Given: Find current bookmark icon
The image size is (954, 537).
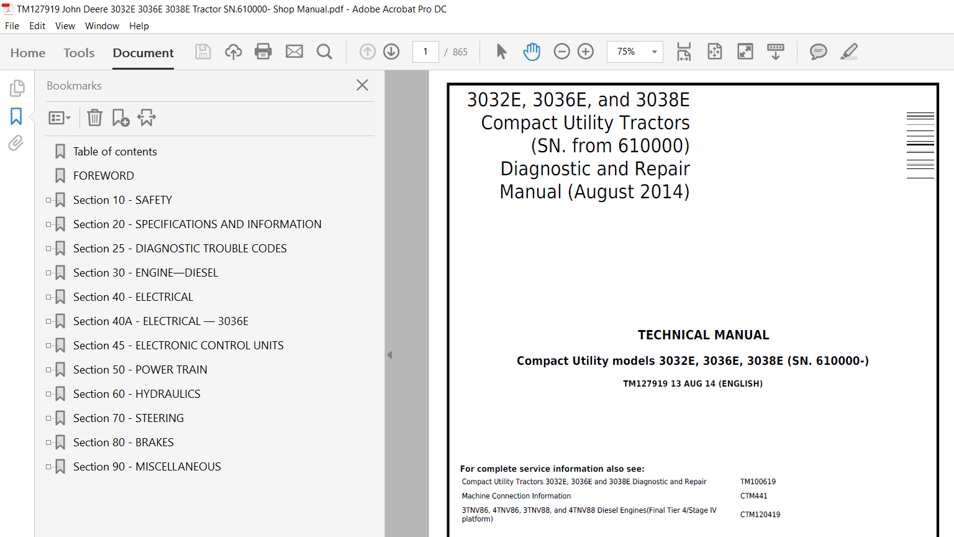Looking at the screenshot, I should pyautogui.click(x=147, y=117).
